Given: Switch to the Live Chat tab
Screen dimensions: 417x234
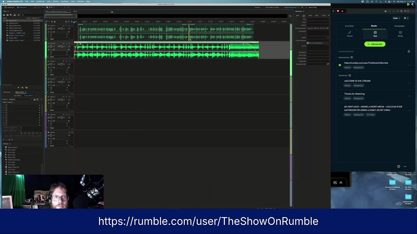Looking at the screenshot, I should point(349,26).
